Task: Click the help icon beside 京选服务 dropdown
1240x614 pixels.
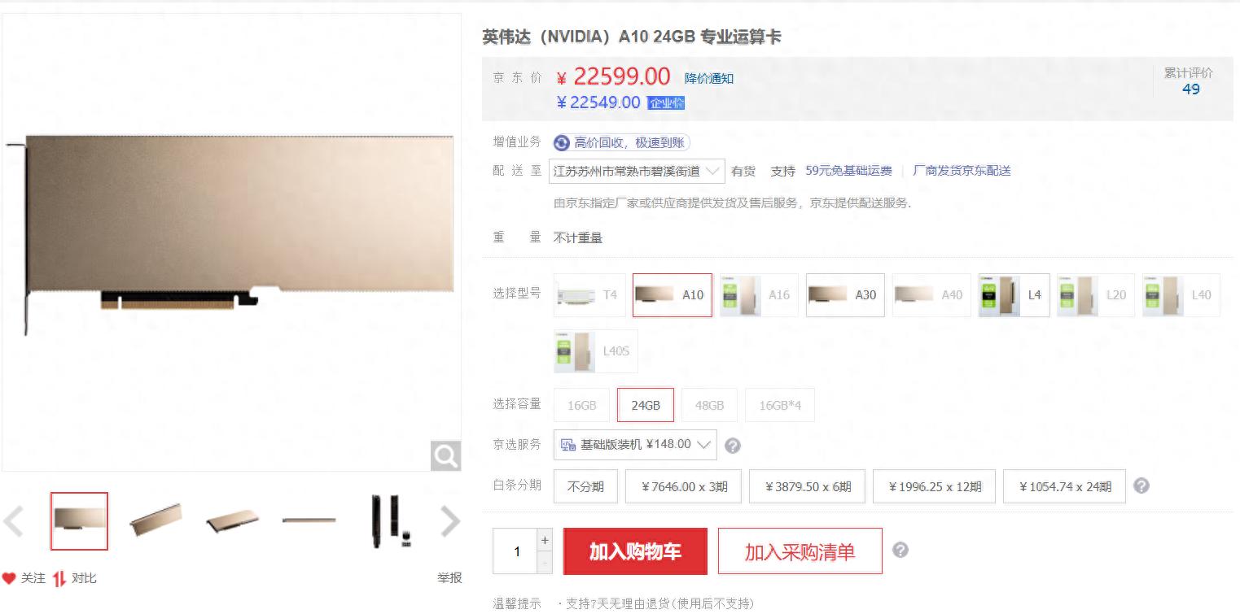Action: point(732,446)
